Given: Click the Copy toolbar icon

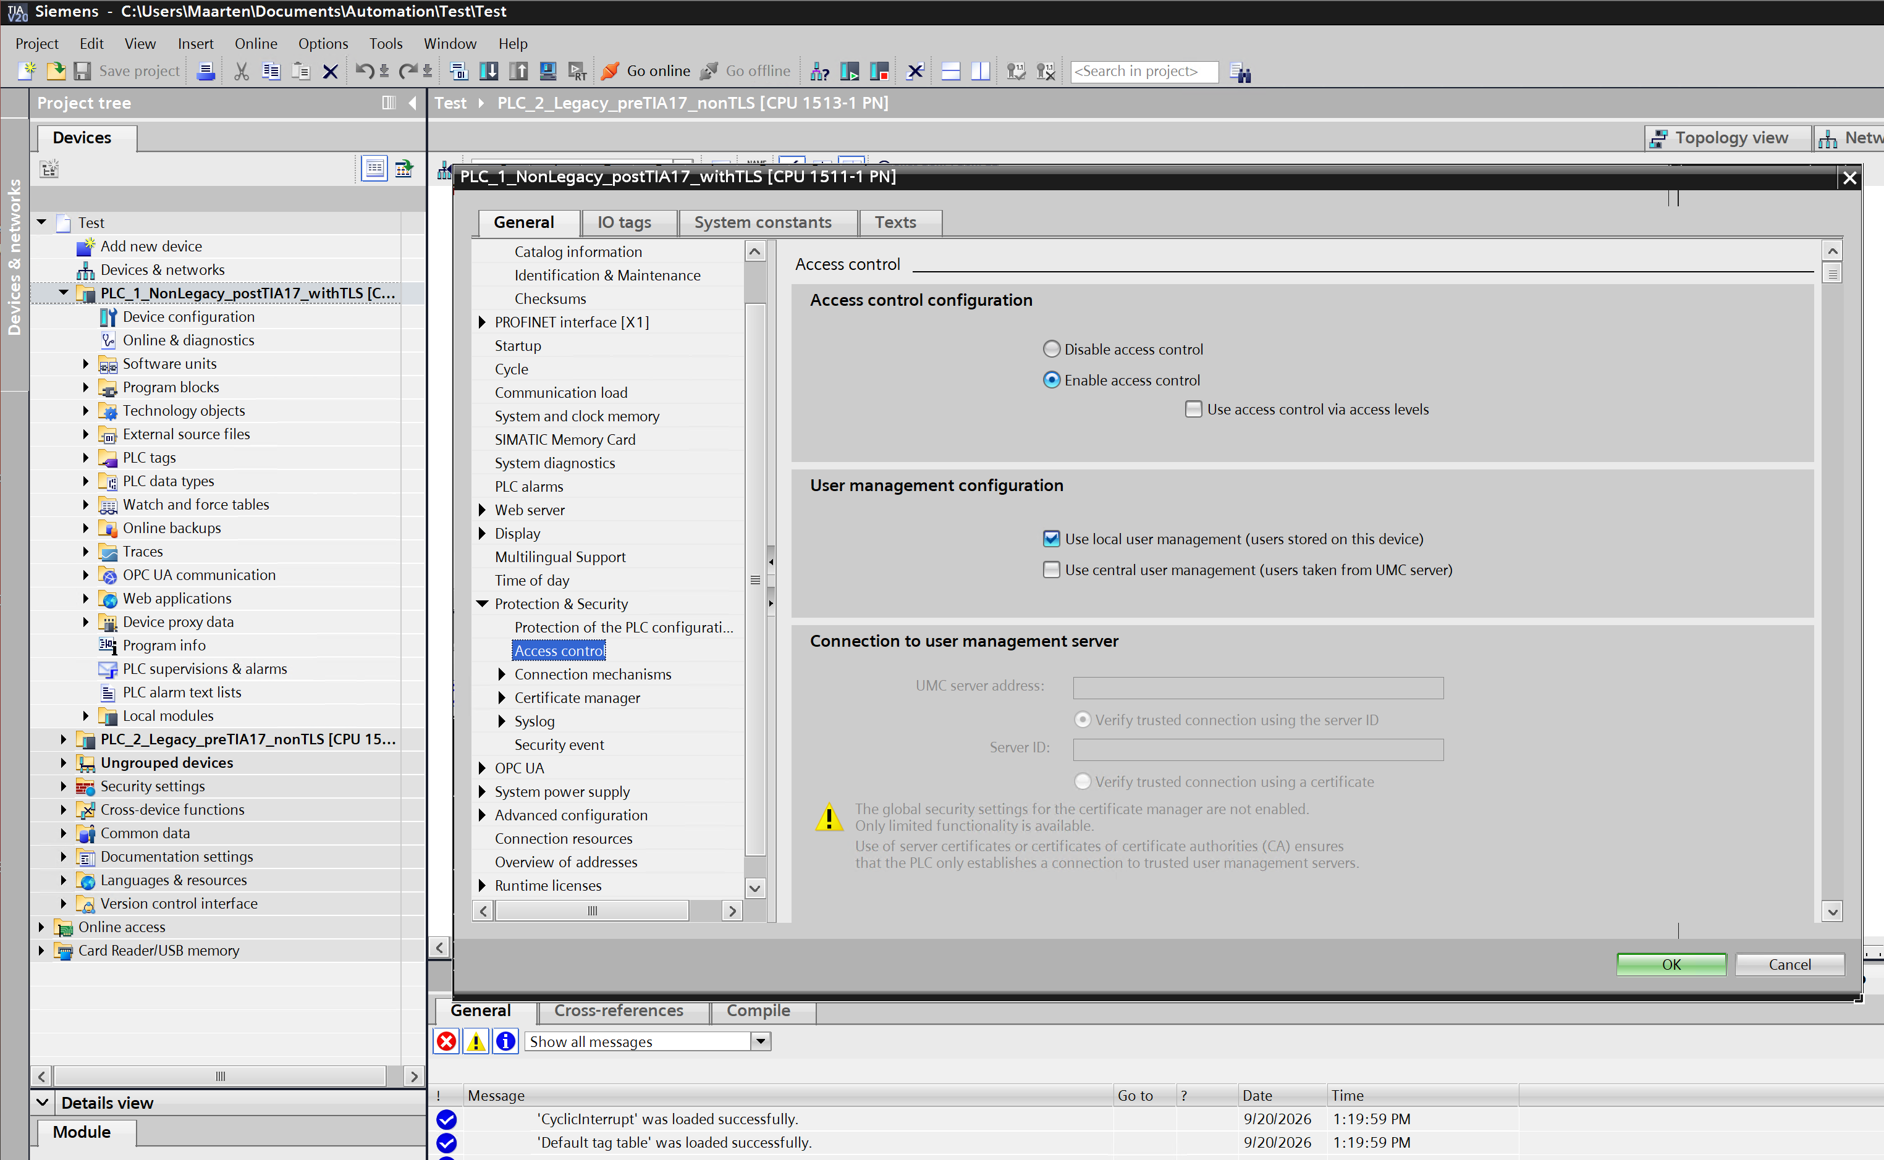Looking at the screenshot, I should click(271, 72).
